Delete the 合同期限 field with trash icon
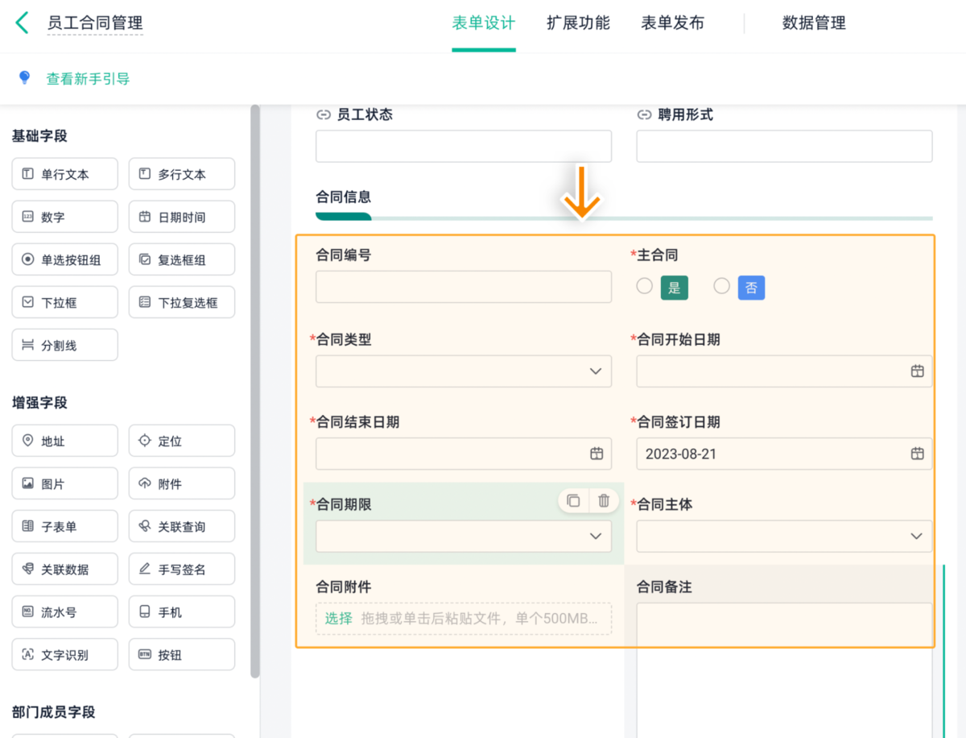The height and width of the screenshot is (738, 966). (x=604, y=500)
